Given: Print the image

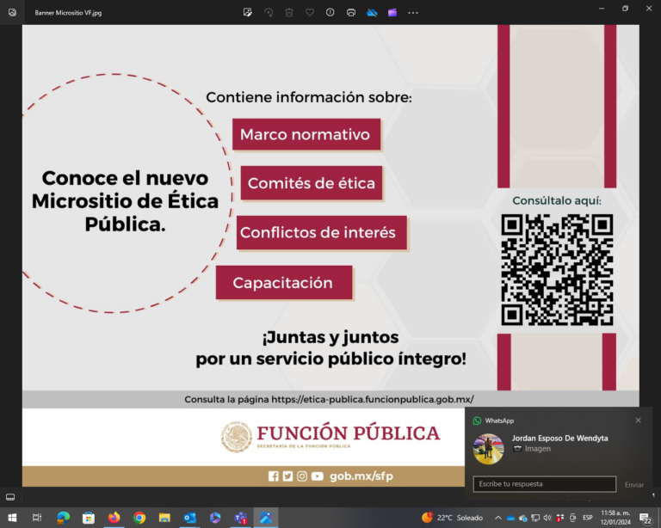Looking at the screenshot, I should click(351, 13).
